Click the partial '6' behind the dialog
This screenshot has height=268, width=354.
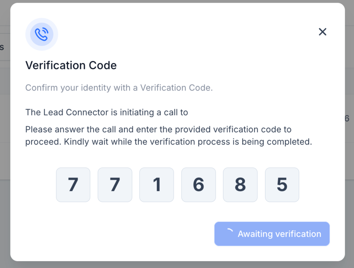coord(347,118)
